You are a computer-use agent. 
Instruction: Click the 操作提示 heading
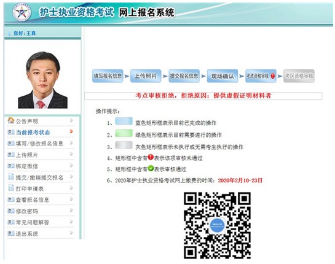pos(108,111)
